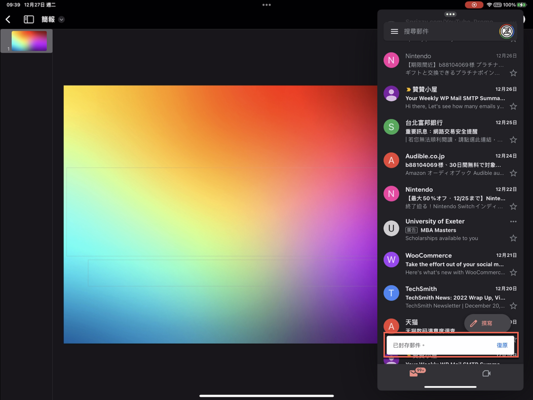533x400 pixels.
Task: Open Nintendo email dated 12月26日
Action: 451,64
